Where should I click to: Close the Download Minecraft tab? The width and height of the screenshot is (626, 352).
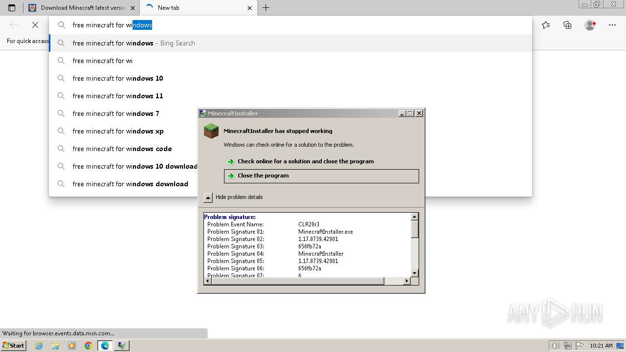[133, 8]
